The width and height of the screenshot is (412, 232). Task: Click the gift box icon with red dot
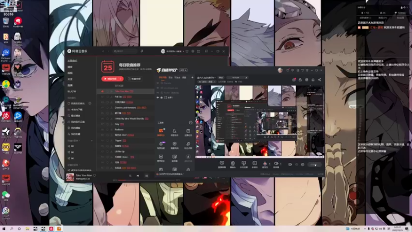(294, 79)
